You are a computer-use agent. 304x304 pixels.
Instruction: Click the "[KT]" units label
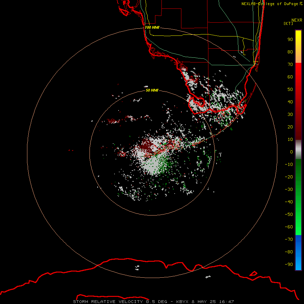[x=288, y=23]
